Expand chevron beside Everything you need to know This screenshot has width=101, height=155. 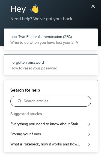89,124
